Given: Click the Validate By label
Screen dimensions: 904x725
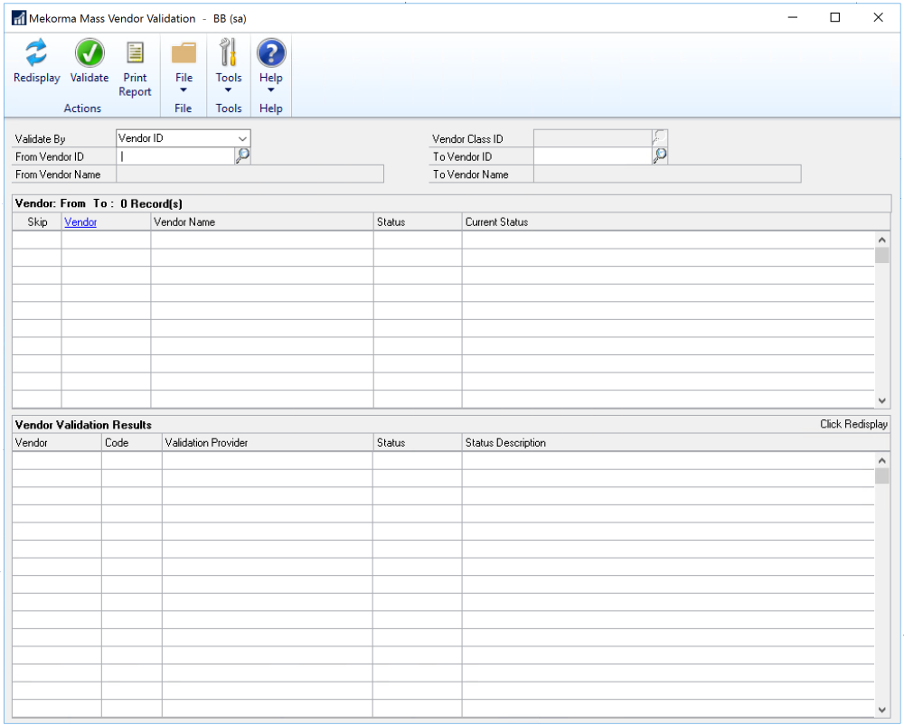Looking at the screenshot, I should tap(41, 139).
